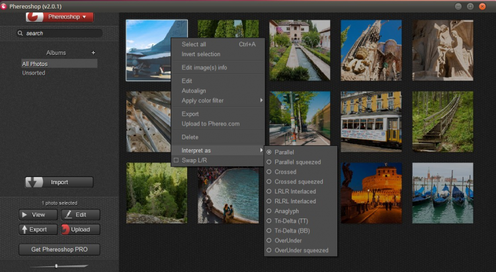Select the street traffic light thumbnail

[300, 118]
